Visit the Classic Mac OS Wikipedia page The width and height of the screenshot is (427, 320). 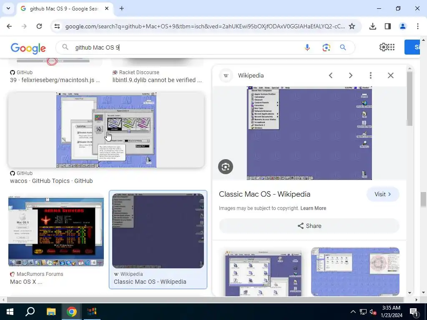coord(383,194)
